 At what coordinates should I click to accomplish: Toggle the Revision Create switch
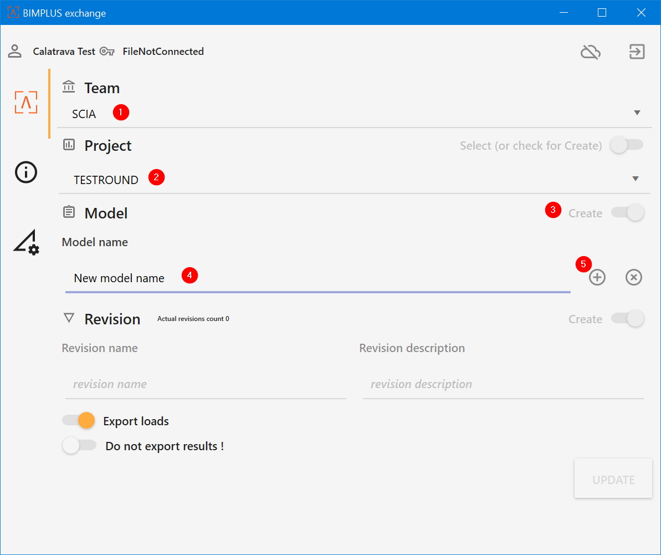pos(627,319)
